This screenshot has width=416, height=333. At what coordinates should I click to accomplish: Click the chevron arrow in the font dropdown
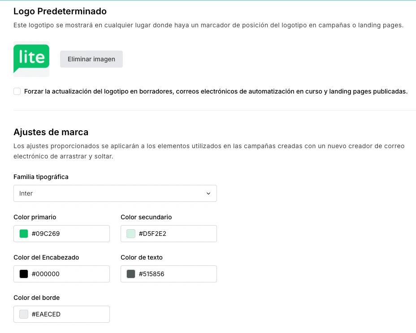208,193
